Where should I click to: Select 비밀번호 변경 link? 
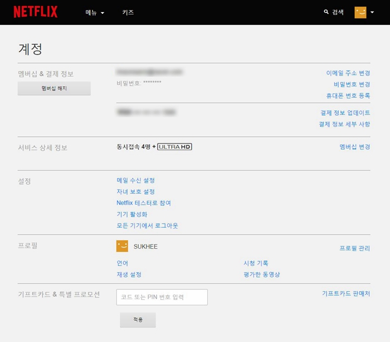point(352,85)
